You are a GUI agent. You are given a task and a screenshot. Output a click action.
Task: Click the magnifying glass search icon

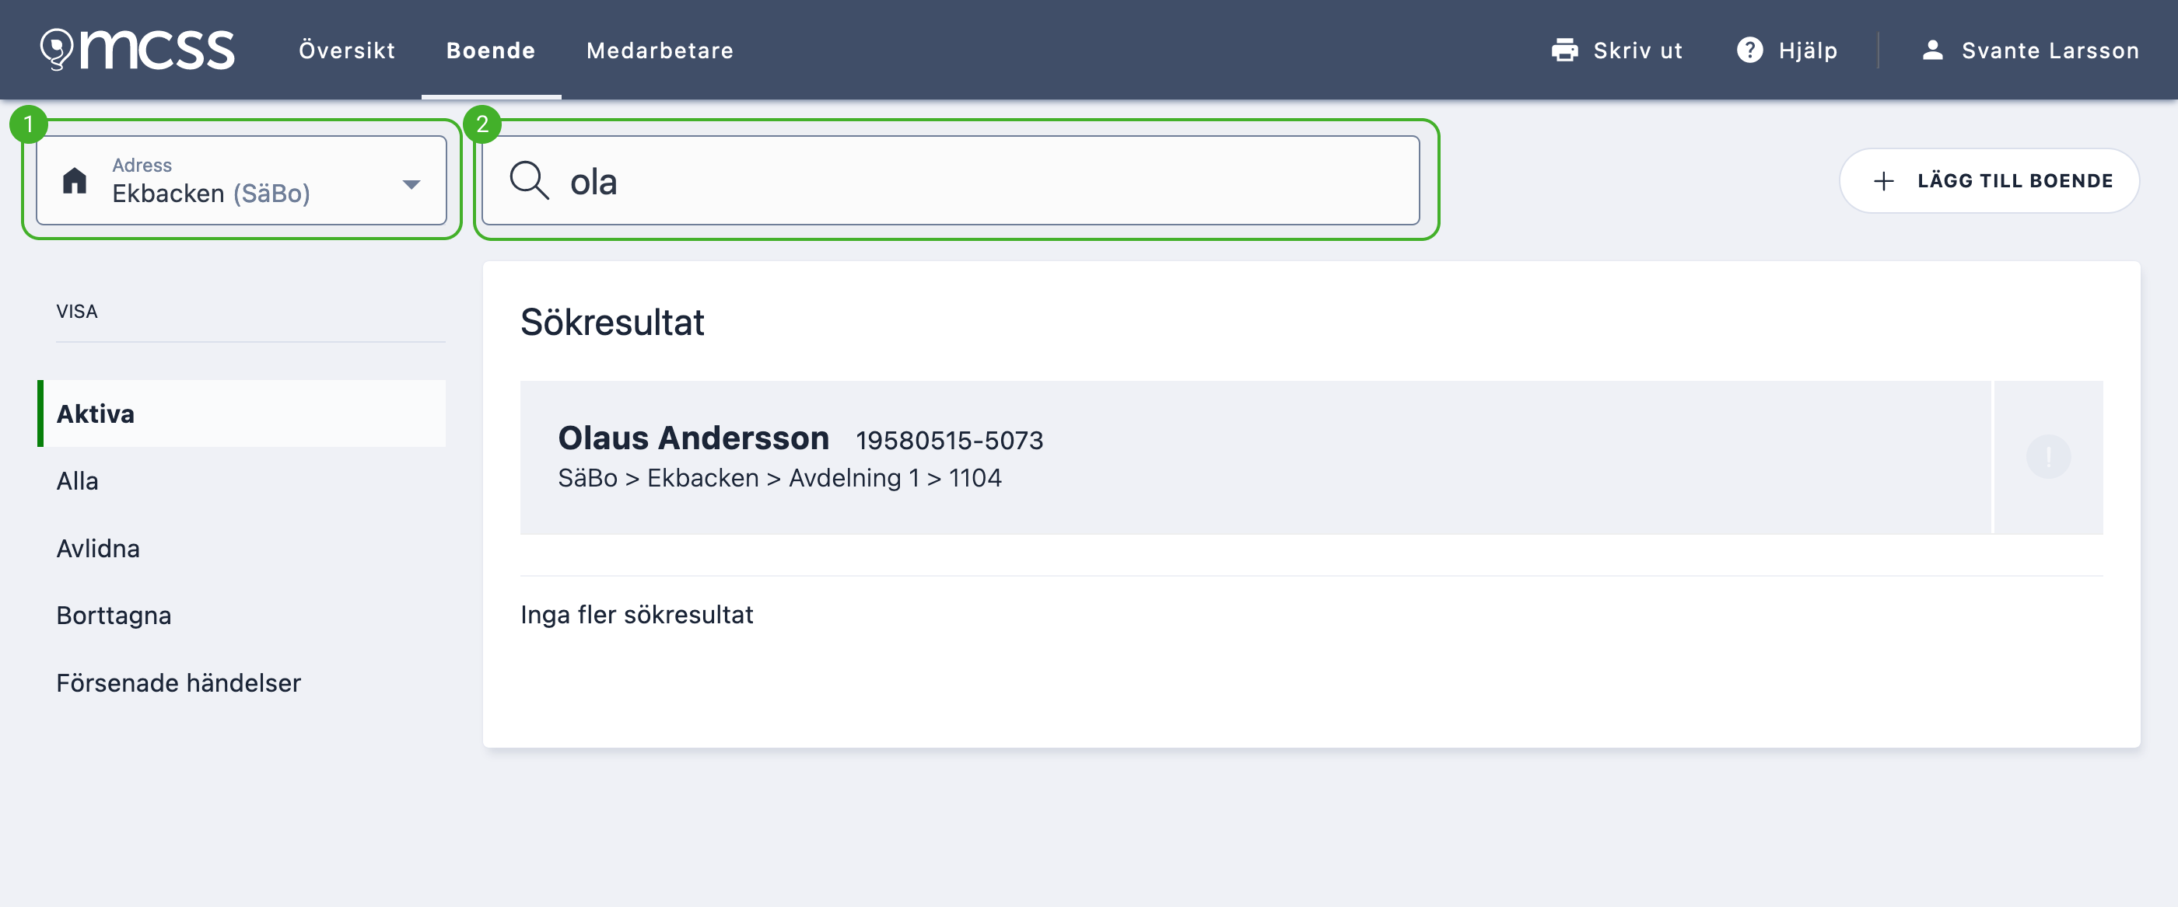click(529, 181)
